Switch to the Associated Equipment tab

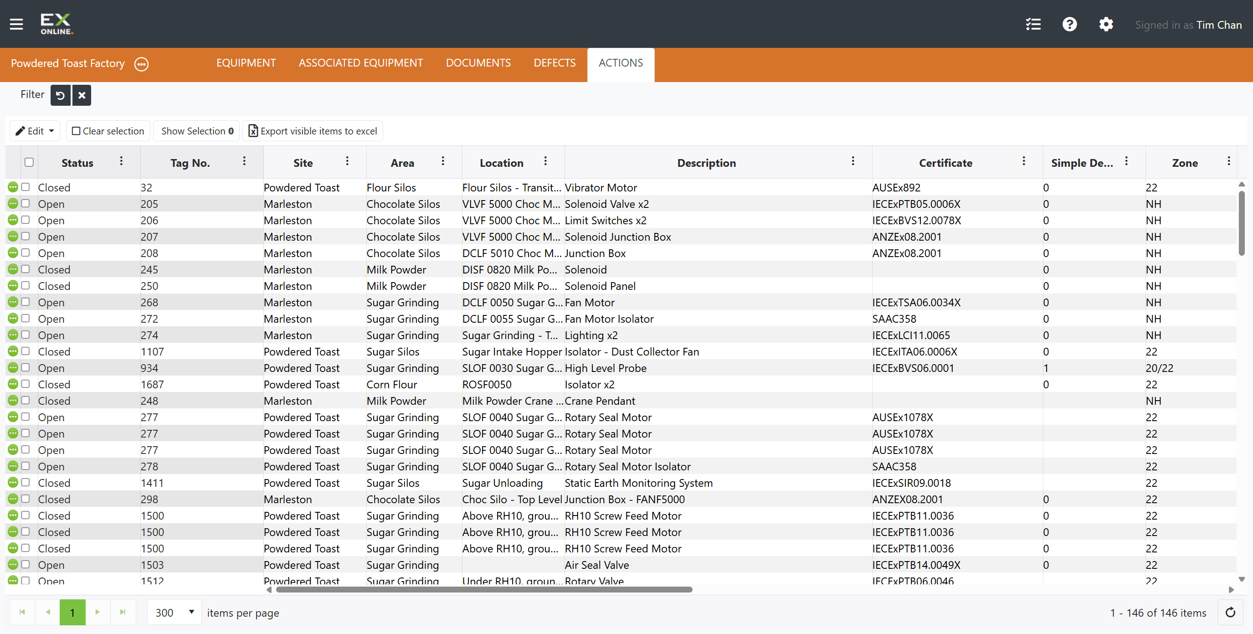pos(361,63)
